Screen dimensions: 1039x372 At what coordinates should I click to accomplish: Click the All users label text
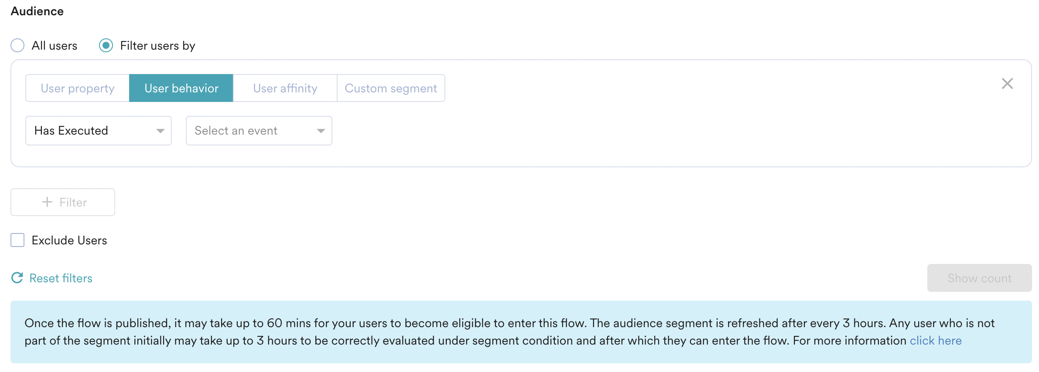tap(55, 46)
